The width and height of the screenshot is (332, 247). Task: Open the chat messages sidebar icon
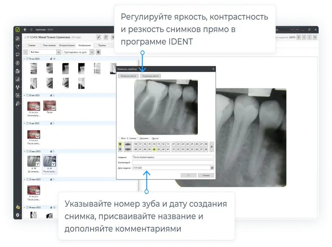coord(17,55)
